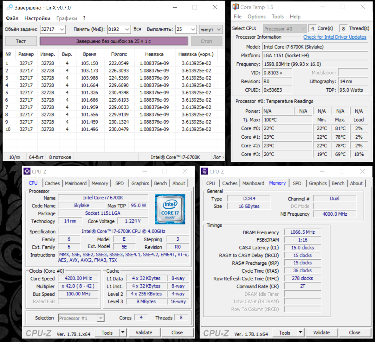Switch to Mainboard tab in left CPU-Z
This screenshot has height=342, width=375.
(75, 183)
